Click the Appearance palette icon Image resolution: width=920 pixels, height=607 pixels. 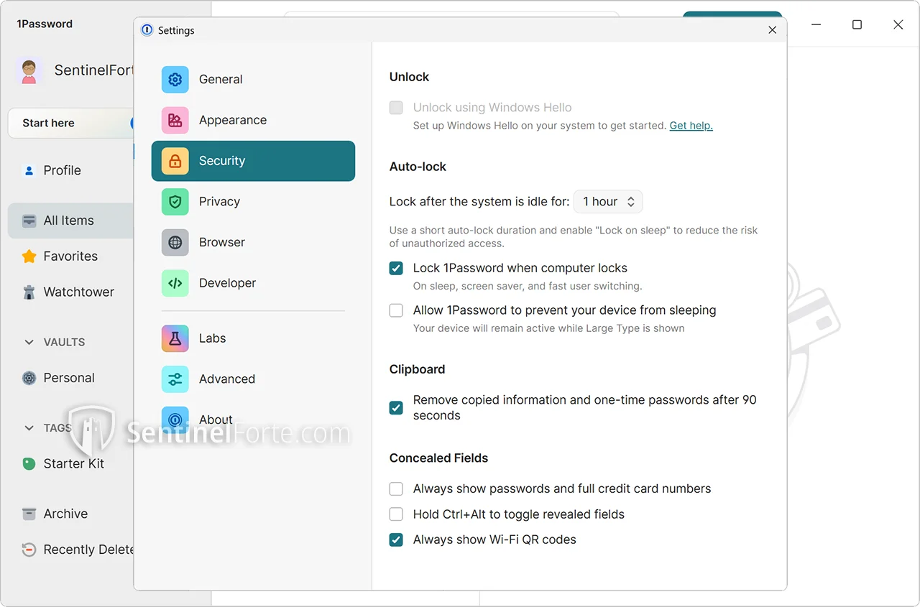175,121
